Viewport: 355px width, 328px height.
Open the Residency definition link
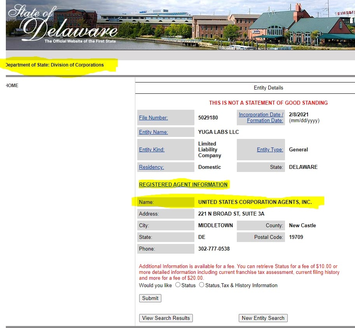click(x=152, y=167)
